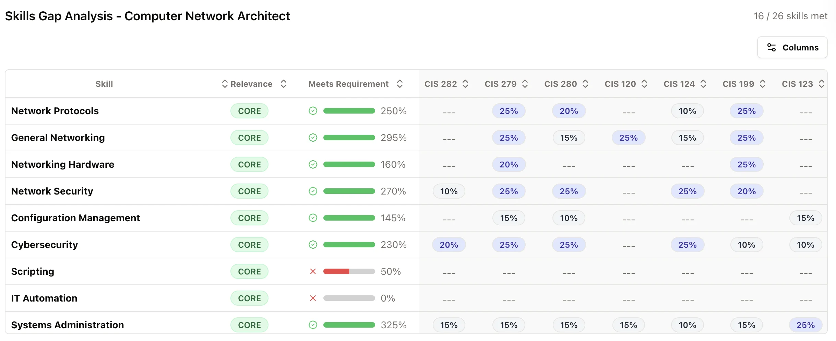Select the 25% badge under CIS 124 for Cybersecurity

(687, 245)
